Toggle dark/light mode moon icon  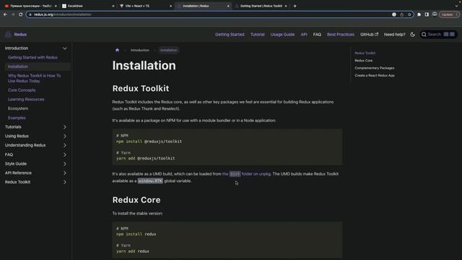pos(412,35)
